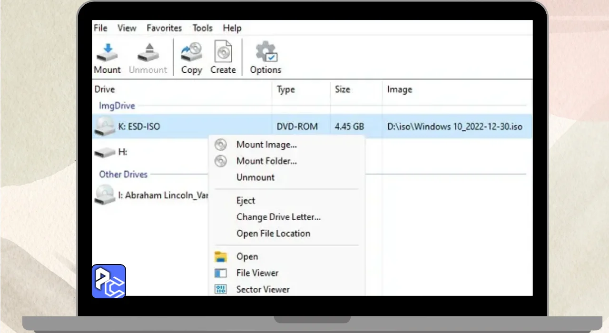Click the Sector Viewer binary icon
Image resolution: width=609 pixels, height=333 pixels.
pos(221,289)
